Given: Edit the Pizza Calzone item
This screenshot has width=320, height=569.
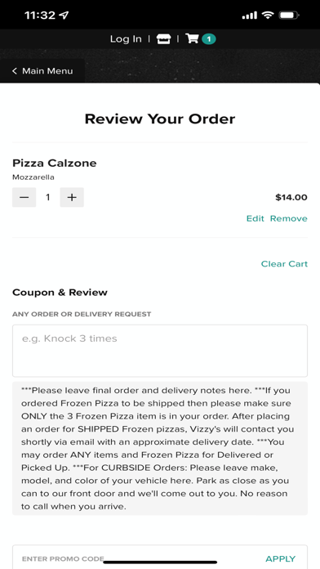Looking at the screenshot, I should point(256,218).
